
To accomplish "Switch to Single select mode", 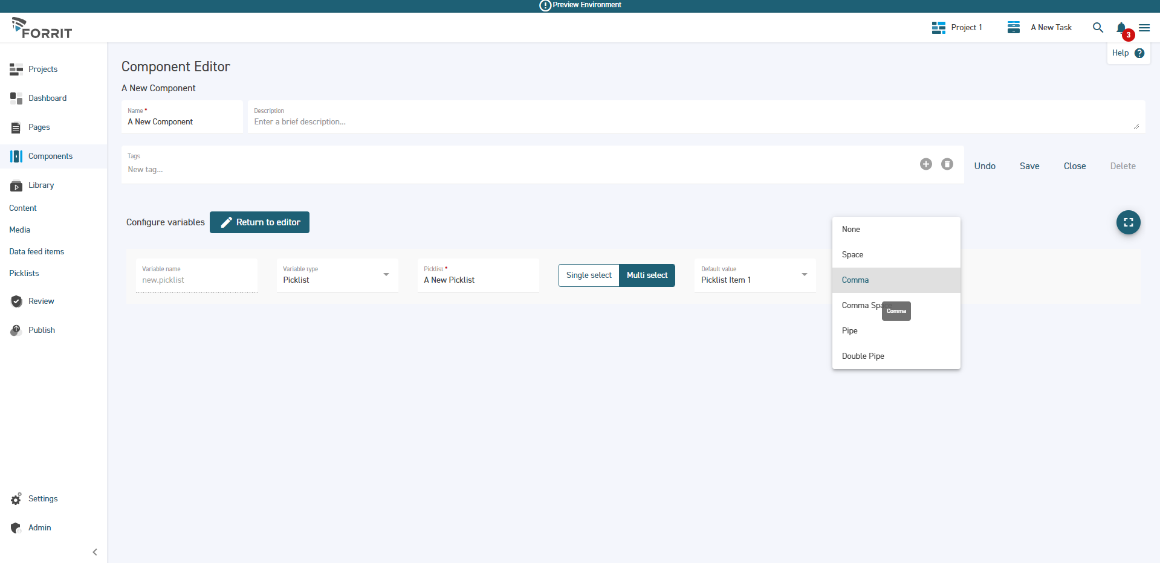I will pyautogui.click(x=589, y=275).
